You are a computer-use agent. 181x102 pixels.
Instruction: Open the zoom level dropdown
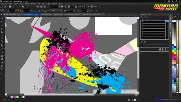click(59, 7)
